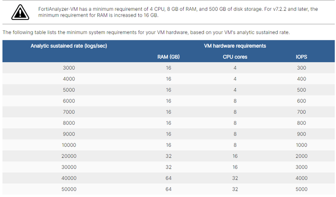Click the 3000 logs/sec rate cell
This screenshot has width=336, height=197.
69,68
